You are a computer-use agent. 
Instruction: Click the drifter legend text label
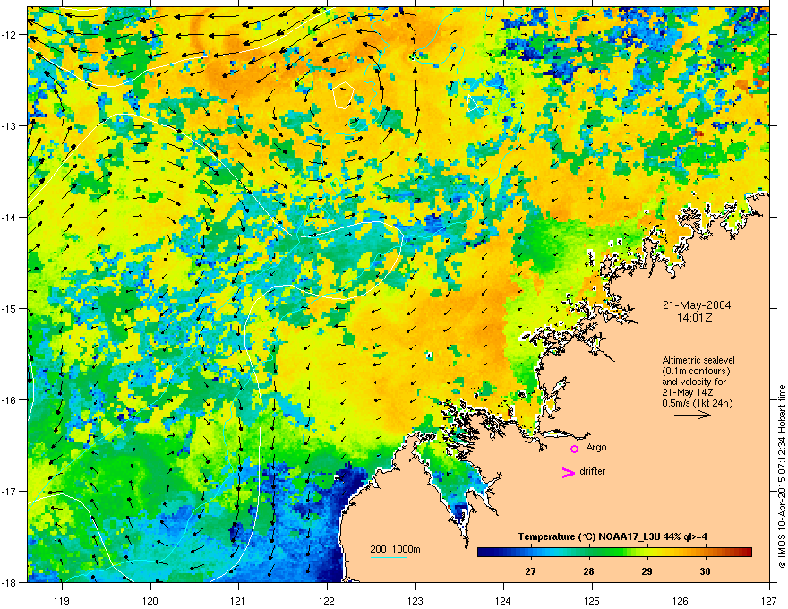(593, 471)
